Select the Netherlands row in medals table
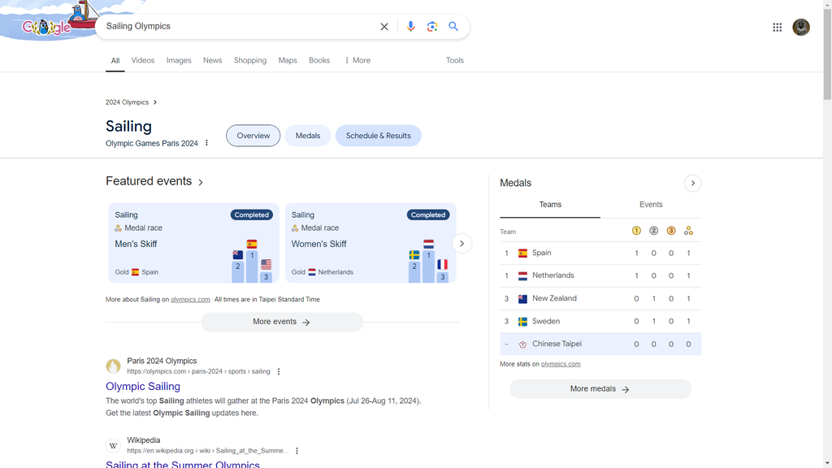Image resolution: width=832 pixels, height=468 pixels. pos(600,276)
